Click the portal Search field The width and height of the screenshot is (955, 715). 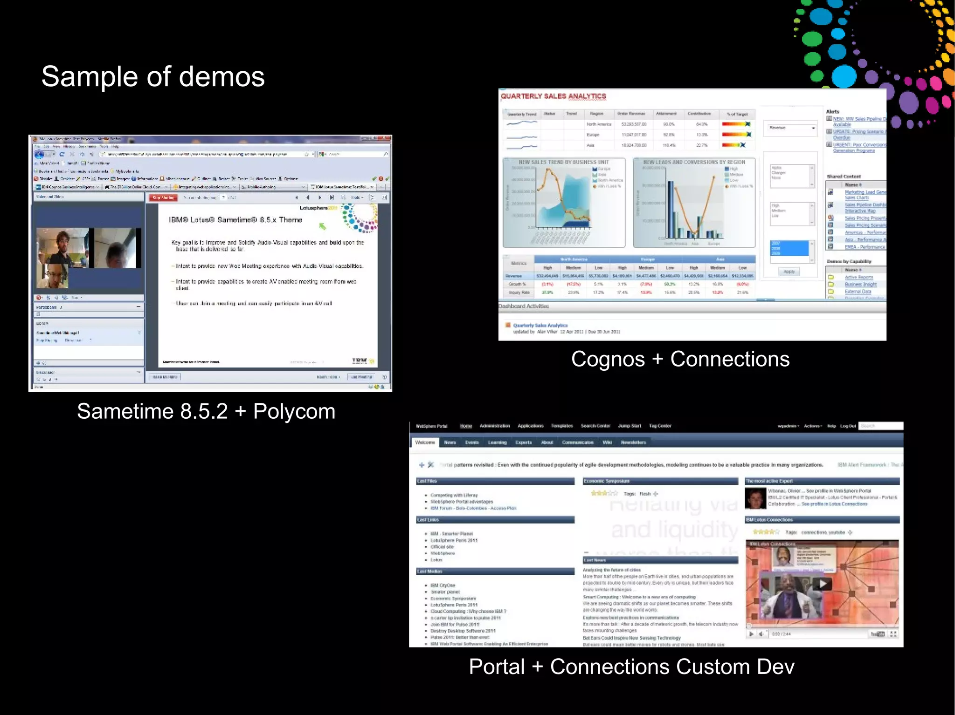(881, 426)
